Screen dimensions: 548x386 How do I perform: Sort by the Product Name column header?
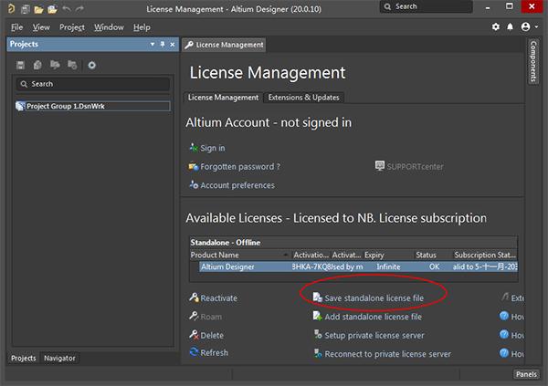[x=239, y=255]
